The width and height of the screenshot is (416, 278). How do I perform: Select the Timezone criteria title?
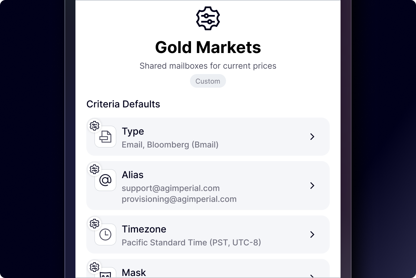pos(144,229)
